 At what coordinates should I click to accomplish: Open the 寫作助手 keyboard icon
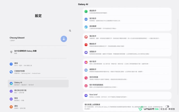click(x=86, y=19)
